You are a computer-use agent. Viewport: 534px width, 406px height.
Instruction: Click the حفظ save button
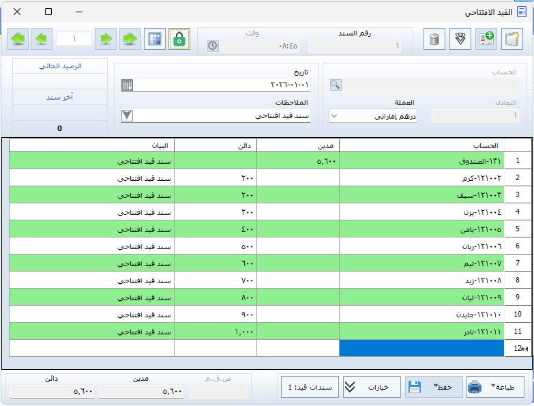click(434, 387)
